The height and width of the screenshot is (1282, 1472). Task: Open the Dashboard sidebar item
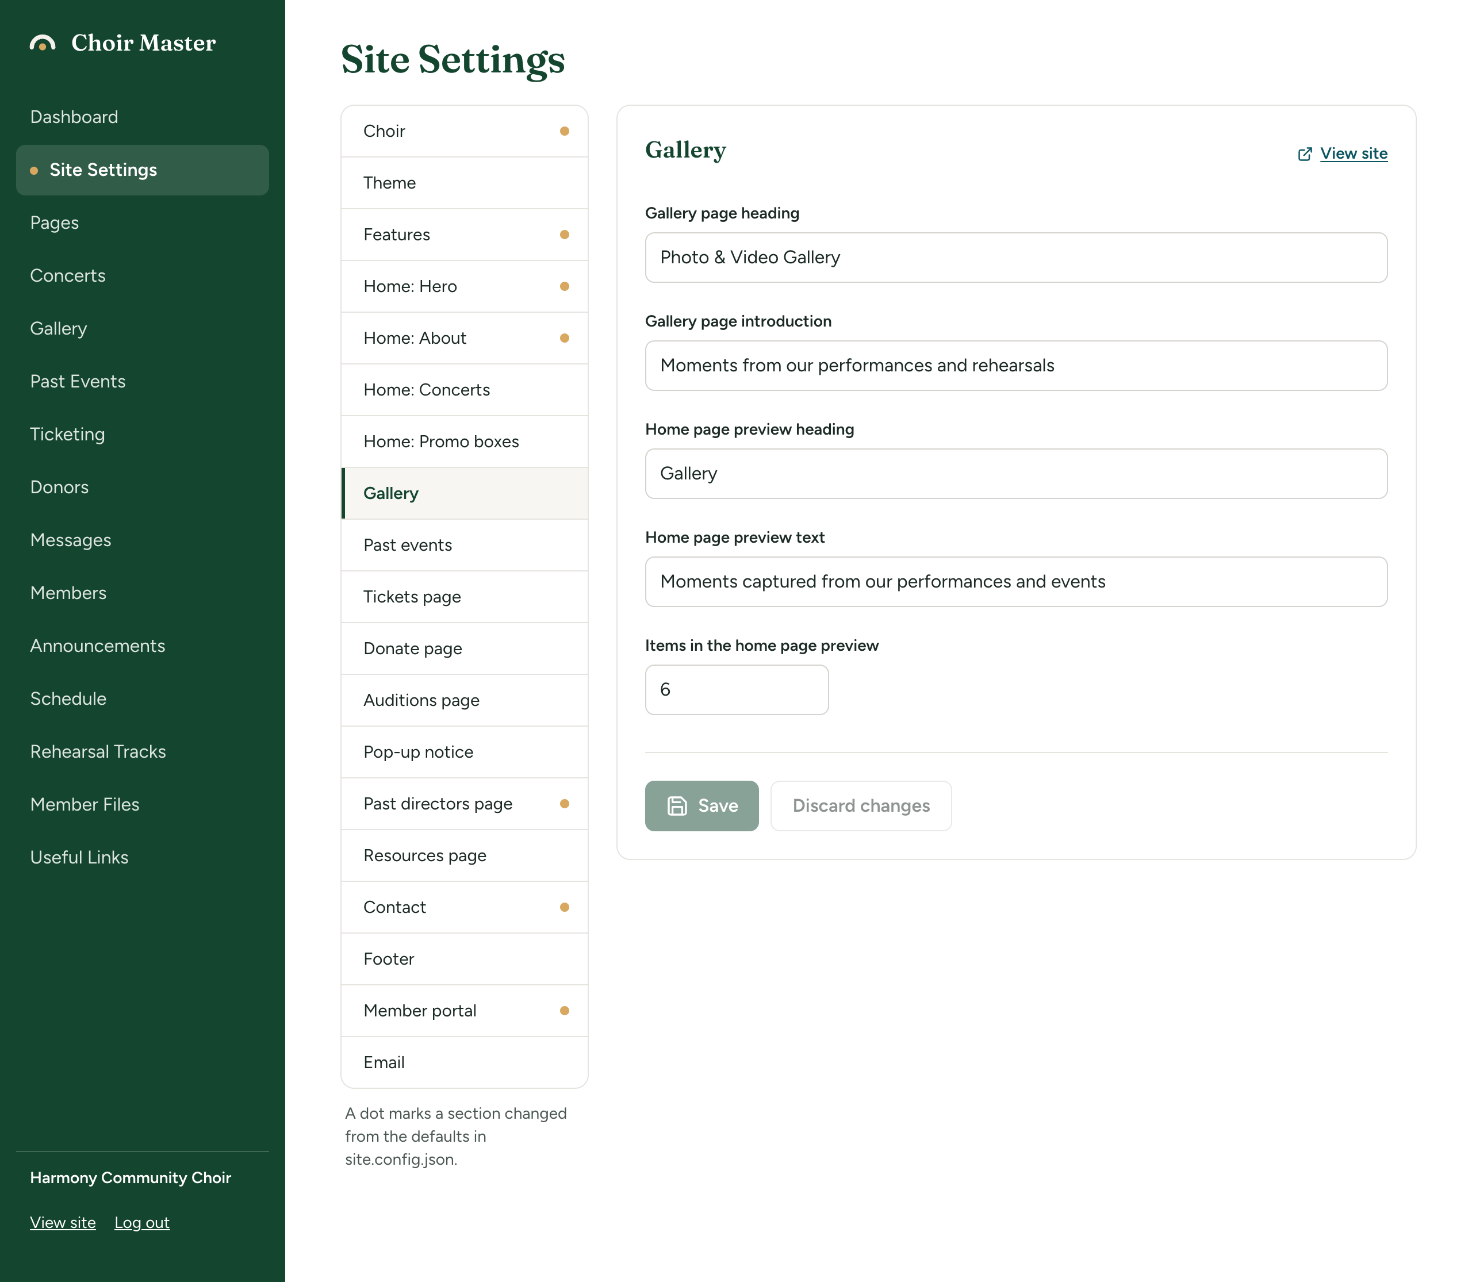[143, 117]
